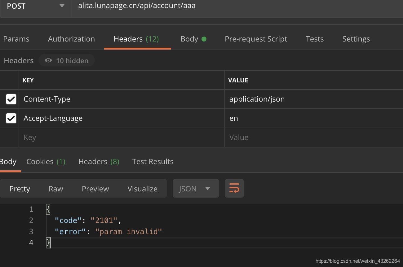Click the request URL field

(x=237, y=6)
